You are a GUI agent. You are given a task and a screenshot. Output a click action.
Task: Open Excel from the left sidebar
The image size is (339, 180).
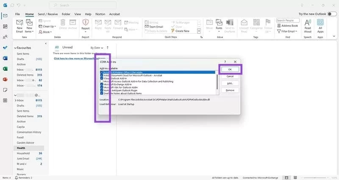point(5,69)
